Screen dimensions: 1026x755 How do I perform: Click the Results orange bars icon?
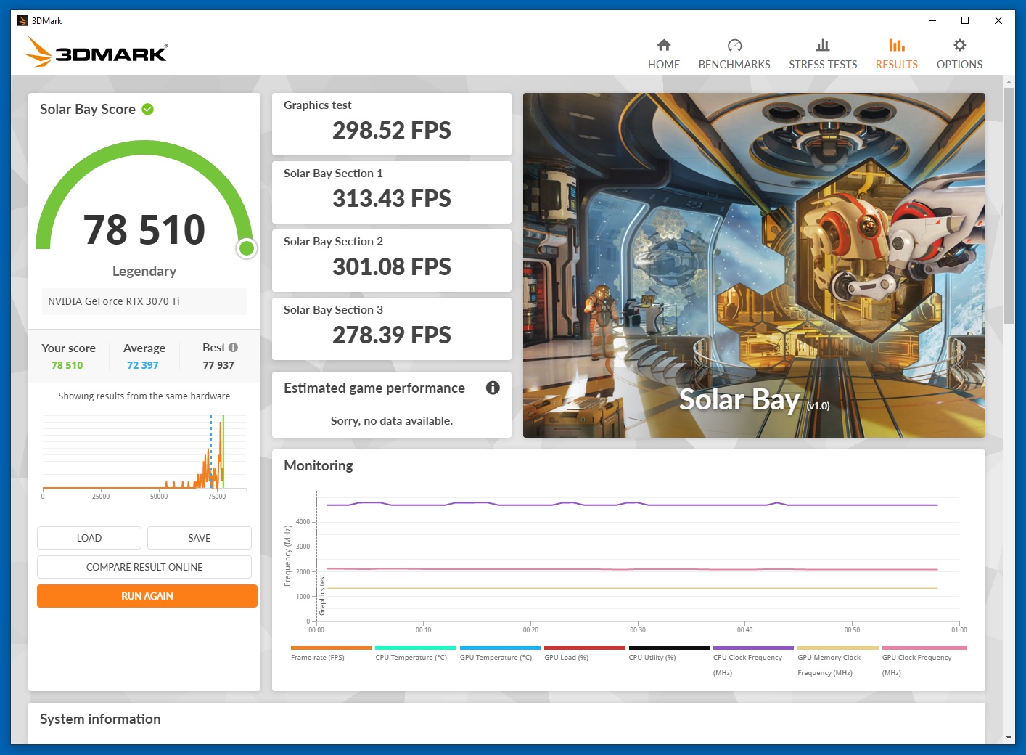897,45
